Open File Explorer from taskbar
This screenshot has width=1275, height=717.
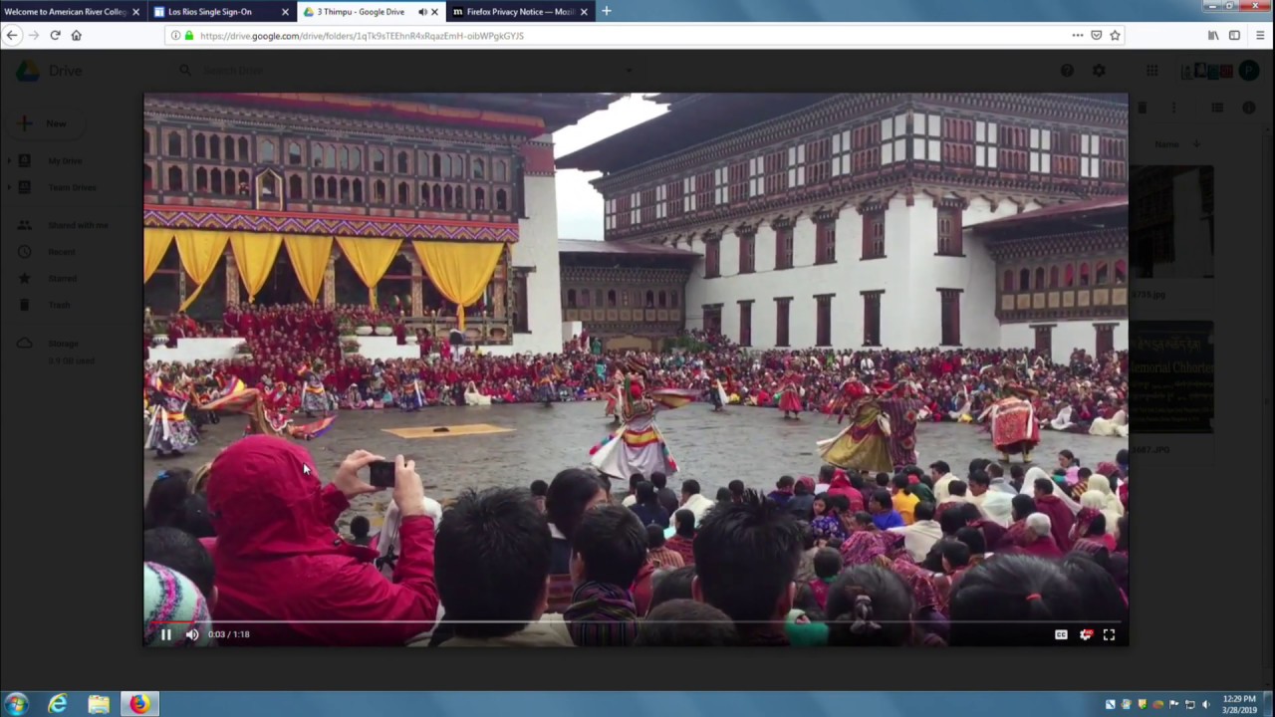coord(99,704)
